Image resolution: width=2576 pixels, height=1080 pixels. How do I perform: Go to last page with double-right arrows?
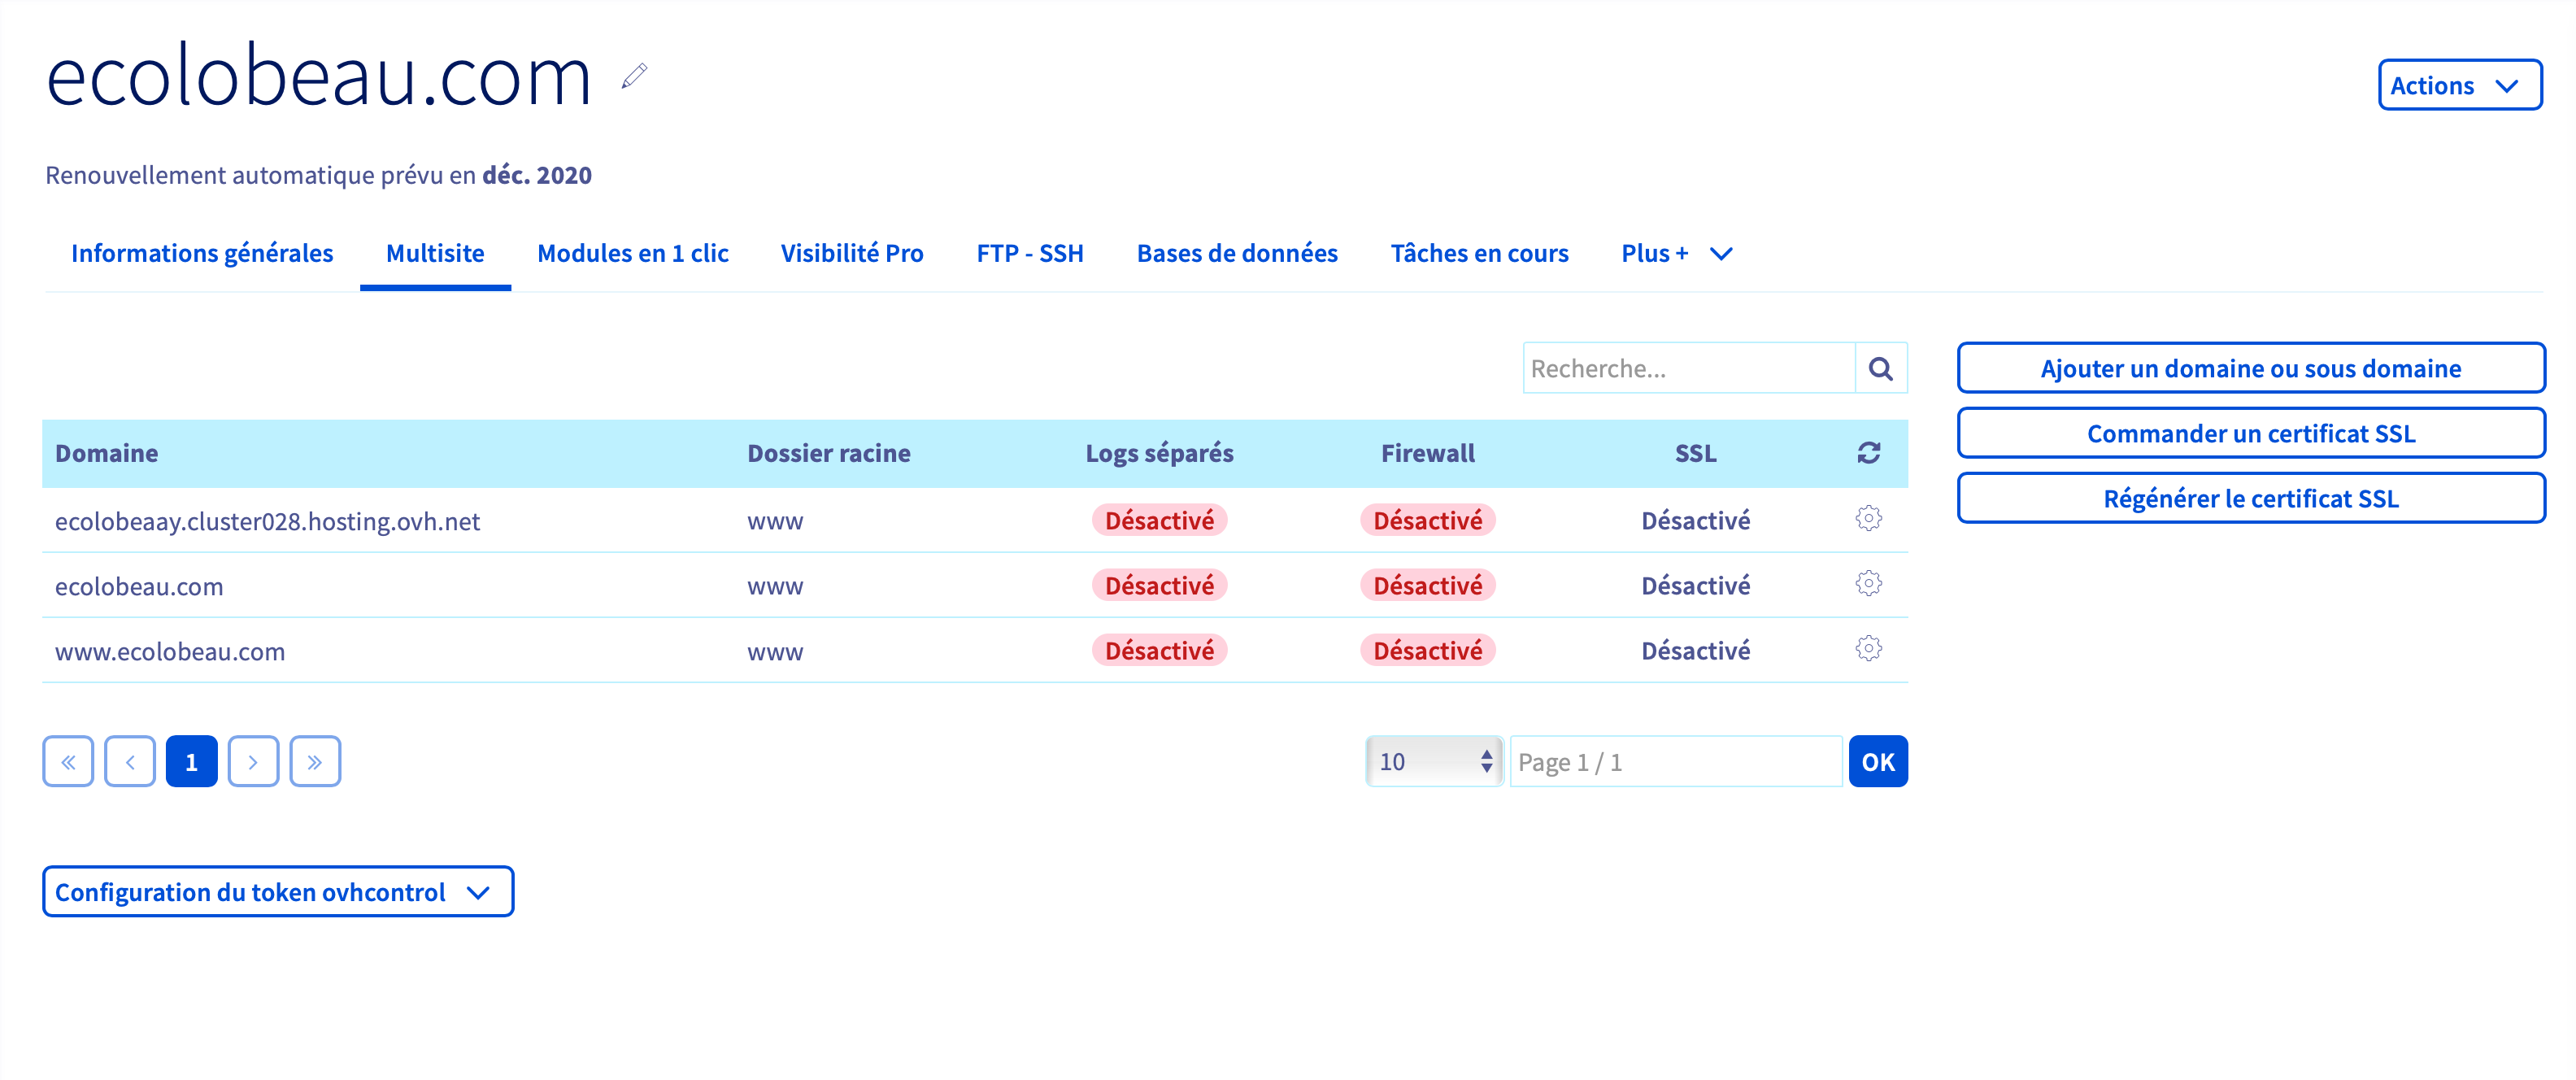(x=315, y=762)
